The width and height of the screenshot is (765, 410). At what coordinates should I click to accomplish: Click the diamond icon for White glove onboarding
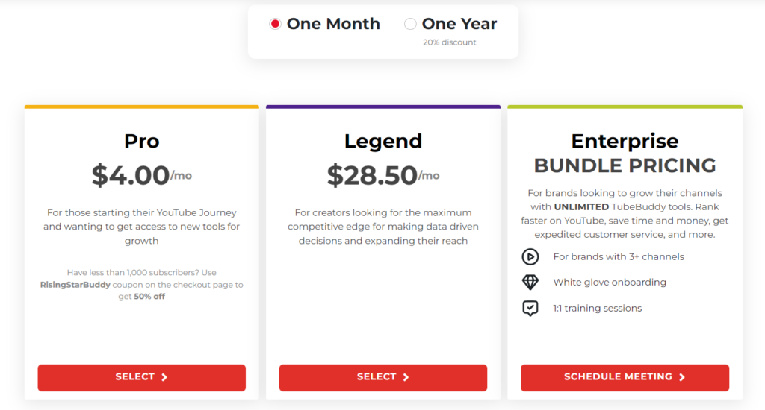click(x=530, y=283)
